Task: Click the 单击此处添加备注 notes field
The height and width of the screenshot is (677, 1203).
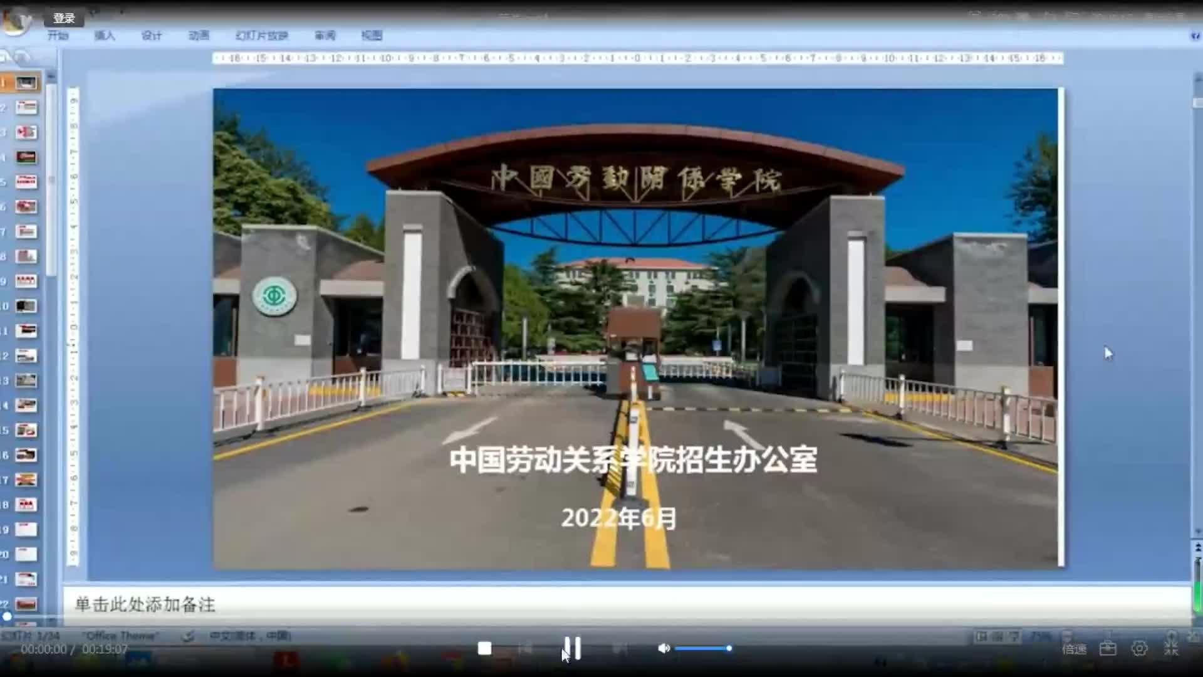Action: (x=627, y=605)
